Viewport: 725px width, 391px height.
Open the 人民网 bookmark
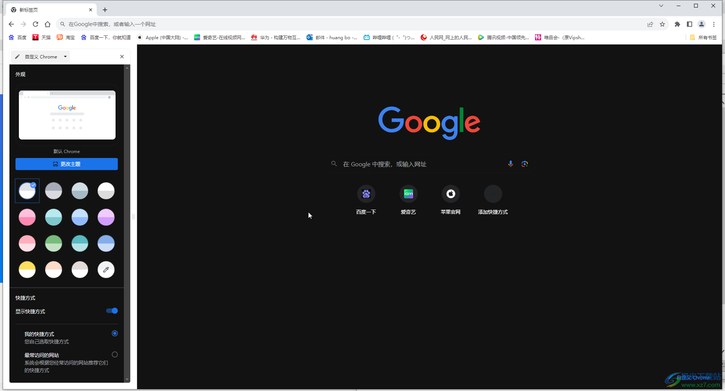446,37
